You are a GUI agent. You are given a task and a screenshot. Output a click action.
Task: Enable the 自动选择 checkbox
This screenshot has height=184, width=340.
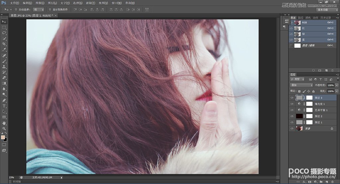tap(16, 10)
